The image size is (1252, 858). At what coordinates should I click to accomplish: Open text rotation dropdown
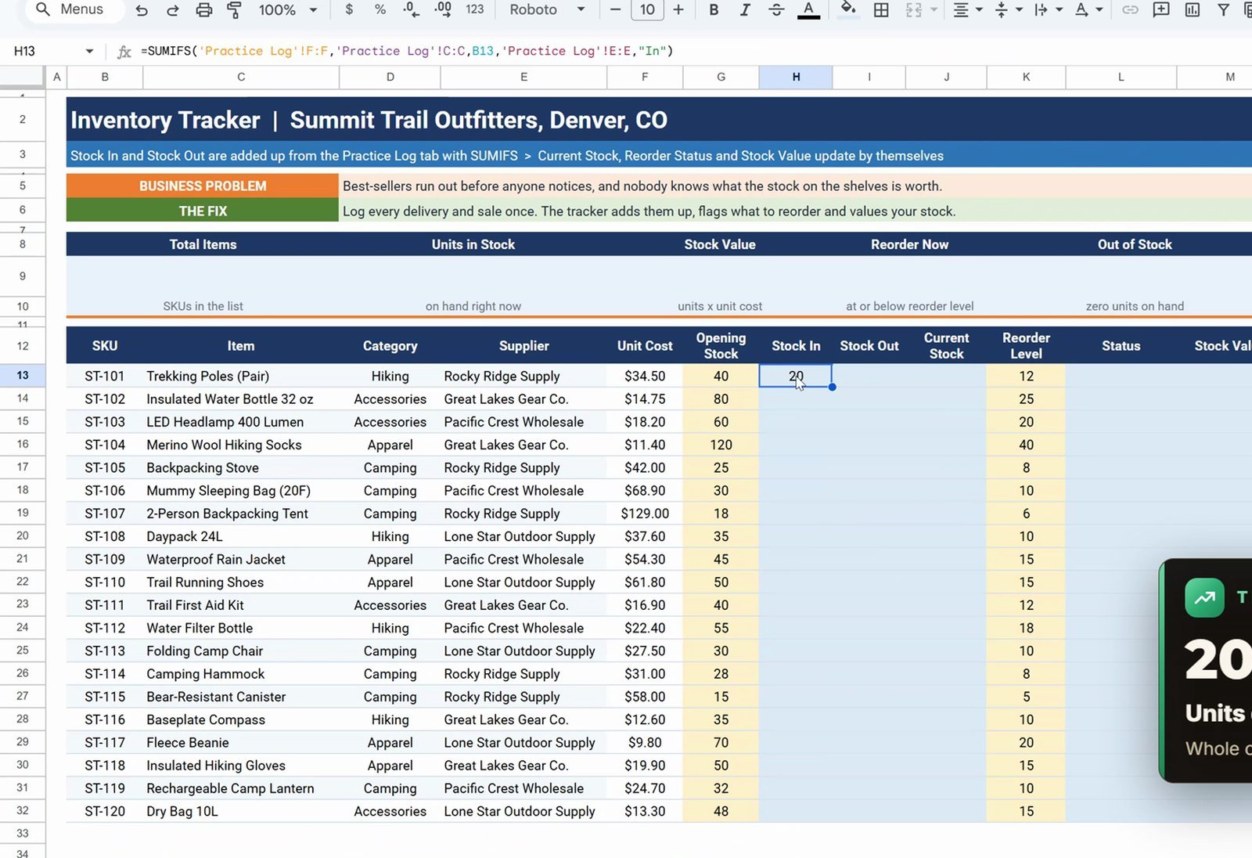pos(1088,9)
